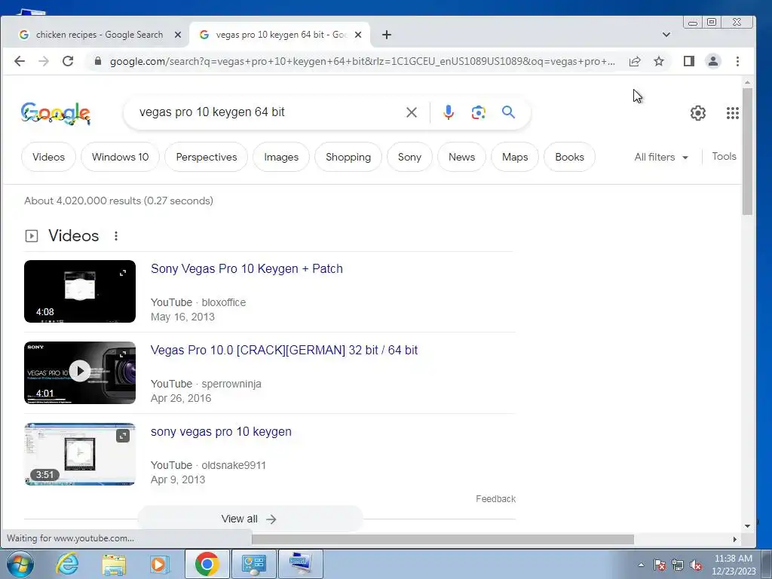Click the Feedback link

pos(496,499)
